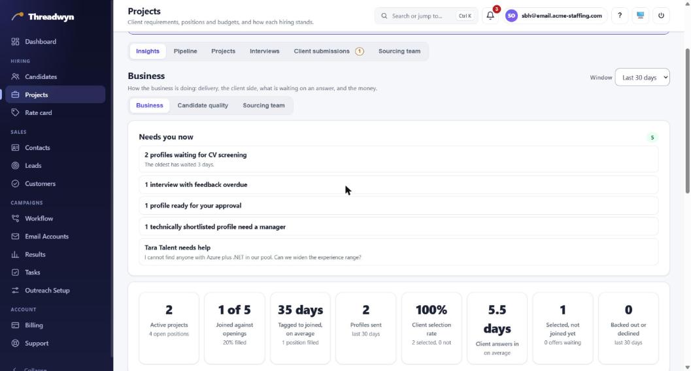
Task: Click the Billing card icon
Action: coord(16,325)
